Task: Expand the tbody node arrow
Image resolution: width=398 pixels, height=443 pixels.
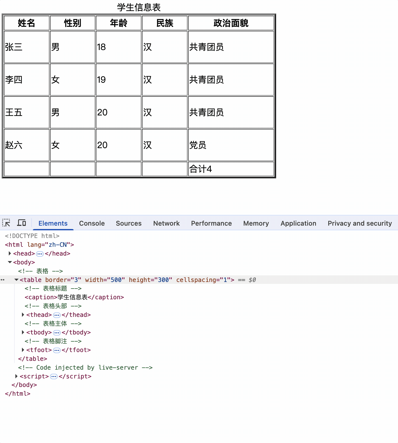Action: 23,332
